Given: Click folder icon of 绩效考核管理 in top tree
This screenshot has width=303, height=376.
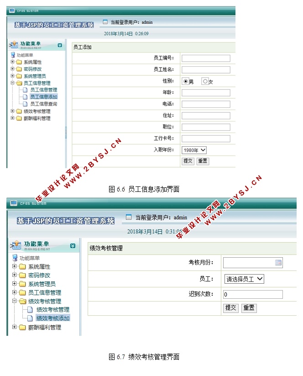Looking at the screenshot, I should point(19,111).
